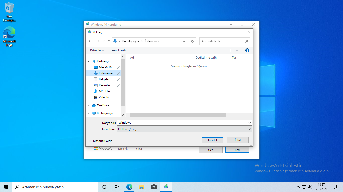Image resolution: width=343 pixels, height=192 pixels.
Task: Open File Explorer from the taskbar
Action: (142, 187)
